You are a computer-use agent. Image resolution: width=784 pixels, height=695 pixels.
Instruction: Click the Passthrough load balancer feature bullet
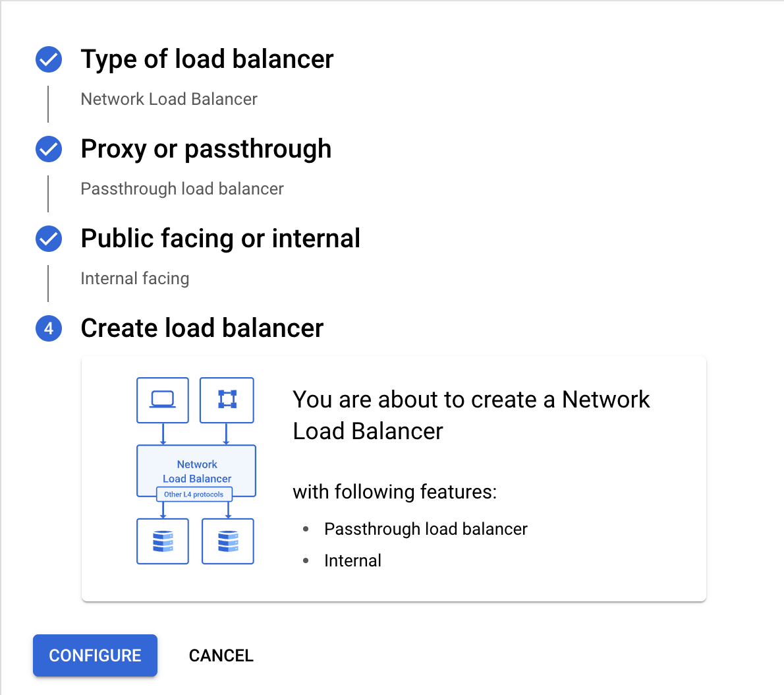426,529
